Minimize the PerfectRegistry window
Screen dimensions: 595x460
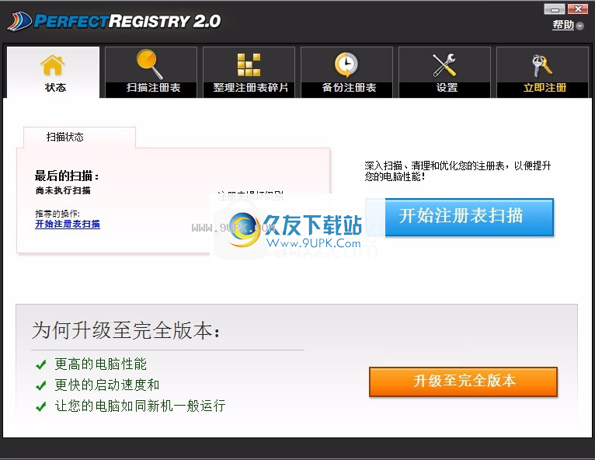(x=555, y=9)
